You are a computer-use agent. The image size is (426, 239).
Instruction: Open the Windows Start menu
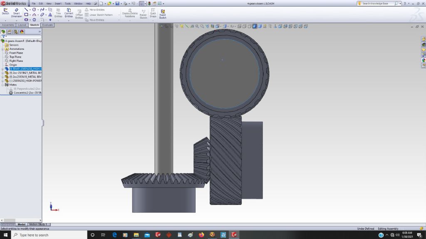click(x=5, y=235)
